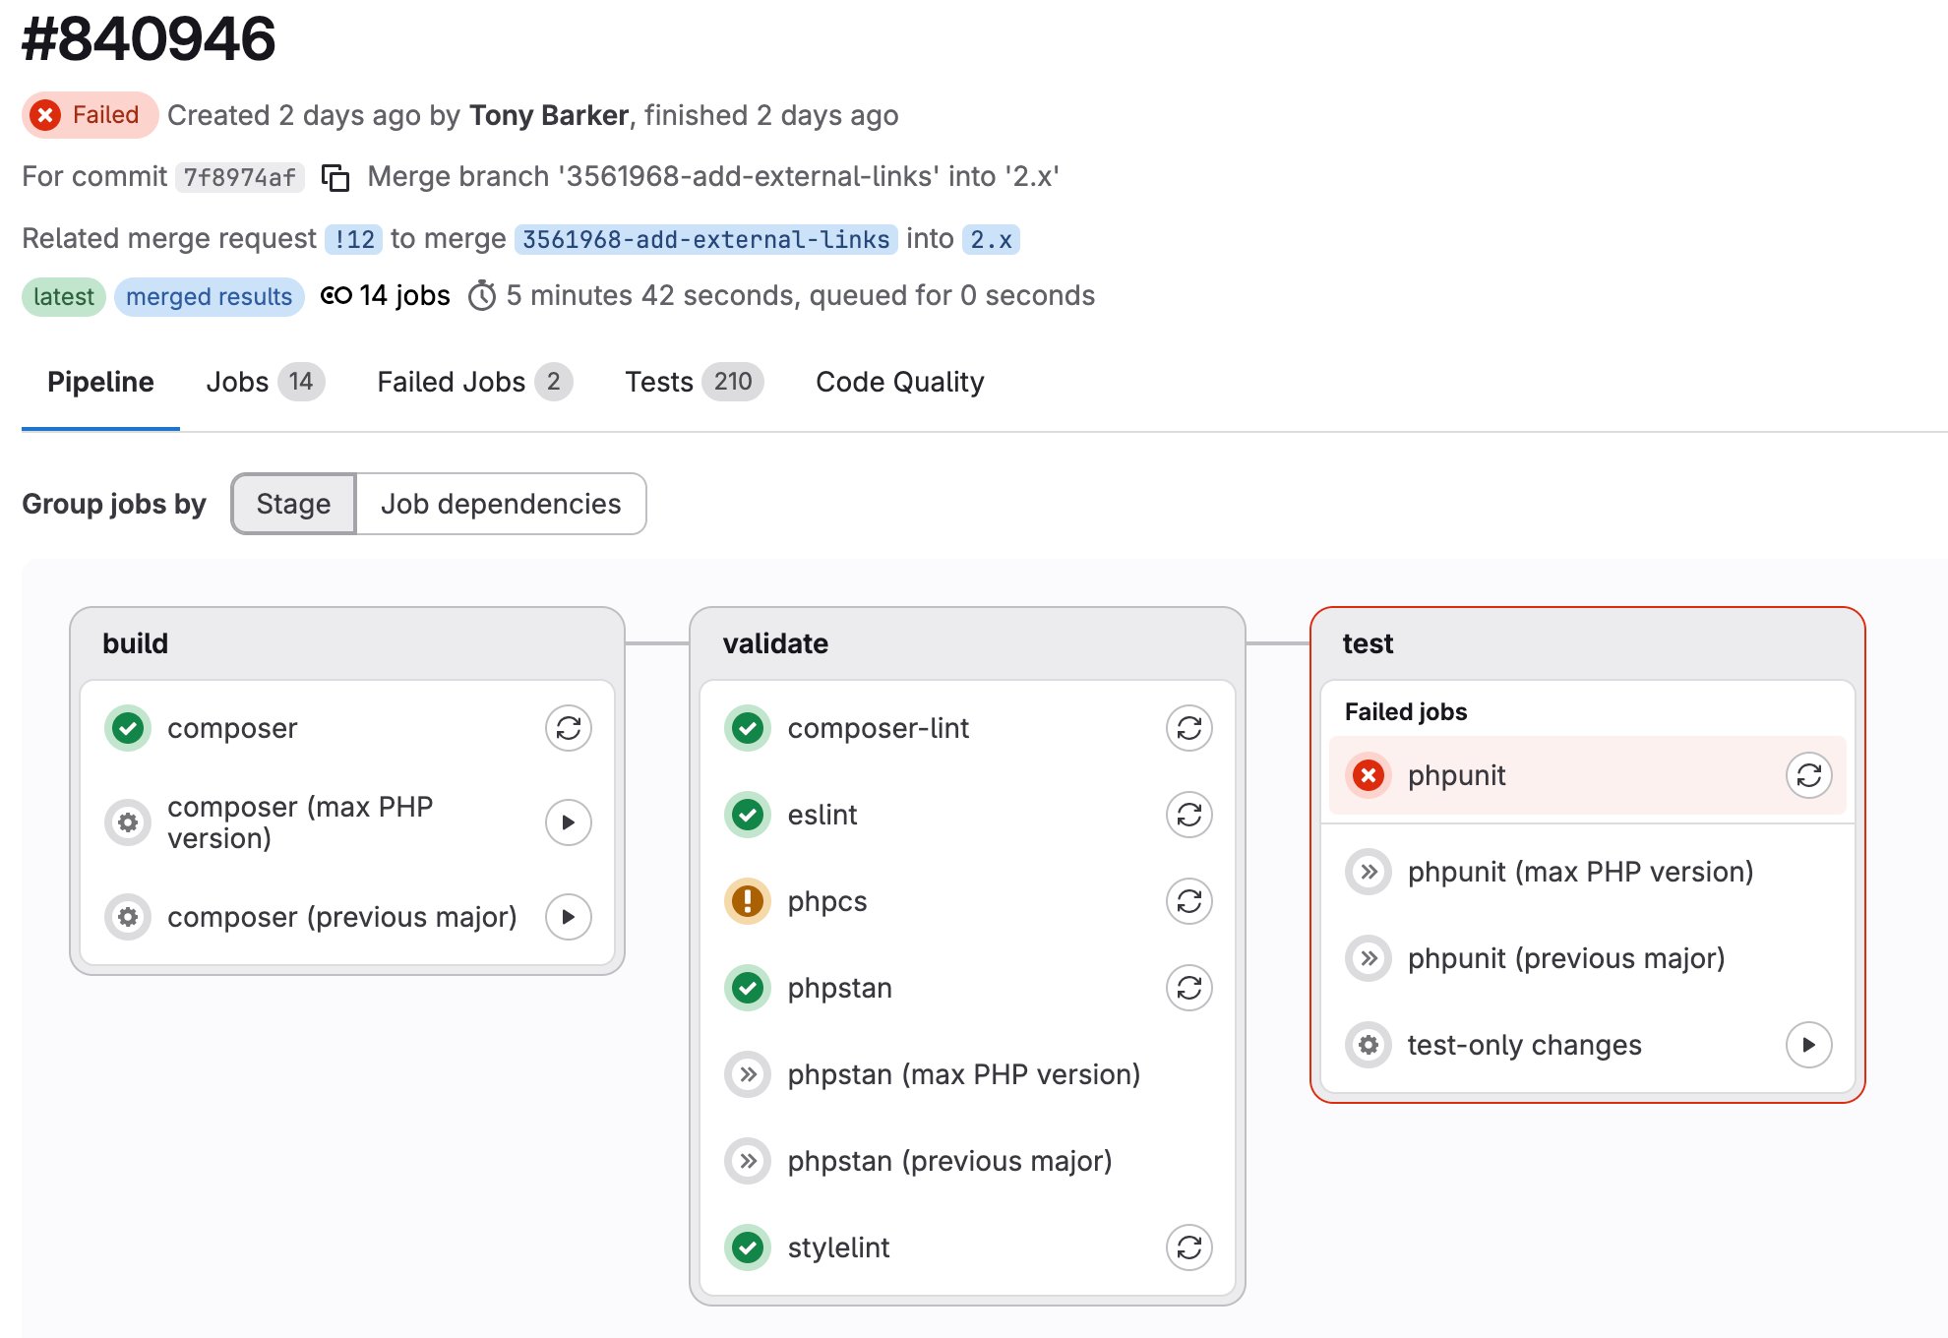Click the phpunit (previous major) skipped icon
Screen dimensions: 1948x1338
coord(1369,958)
